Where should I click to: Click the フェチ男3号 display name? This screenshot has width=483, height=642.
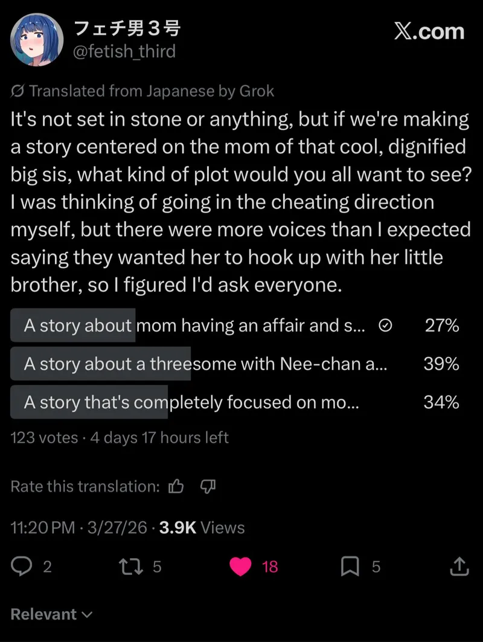pos(126,28)
